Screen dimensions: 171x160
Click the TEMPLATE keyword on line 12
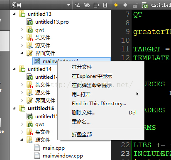point(151,58)
